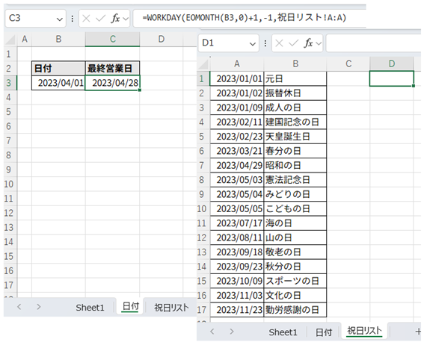Click cancel X icon in left formula bar
This screenshot has width=424, height=351.
(86, 19)
